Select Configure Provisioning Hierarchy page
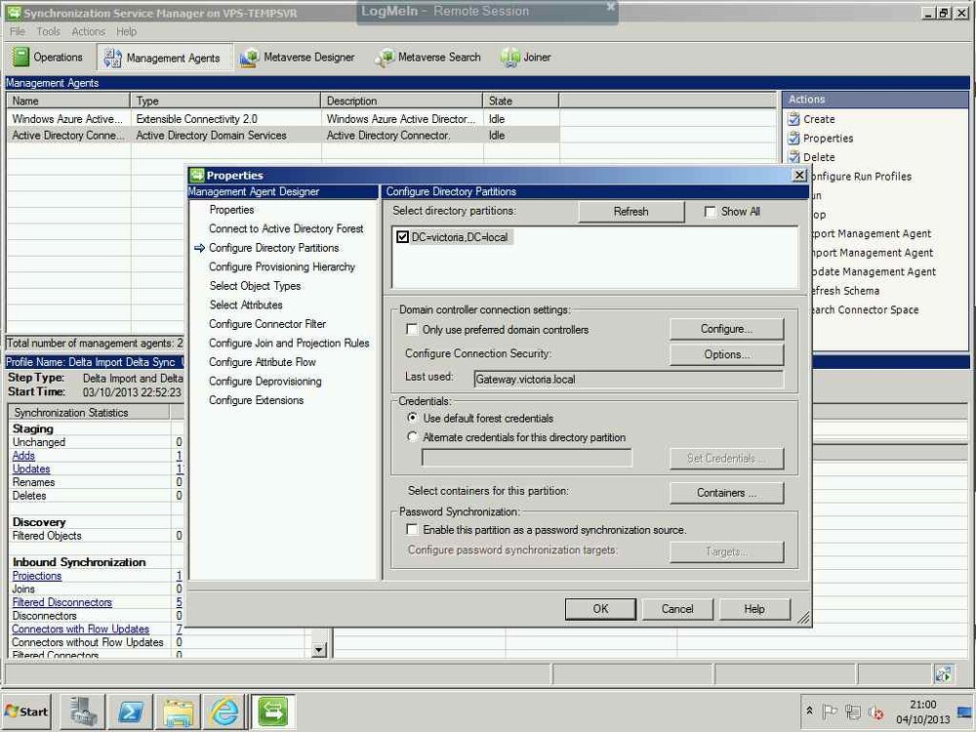Viewport: 976px width, 732px height. coord(282,266)
